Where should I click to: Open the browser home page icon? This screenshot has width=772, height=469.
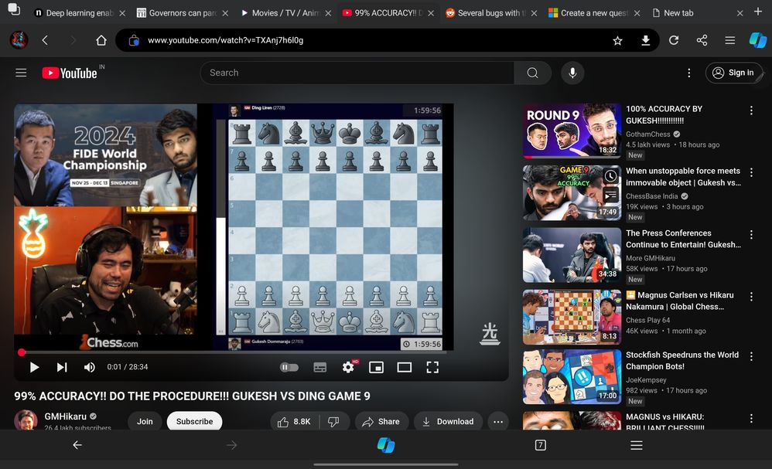pos(101,40)
